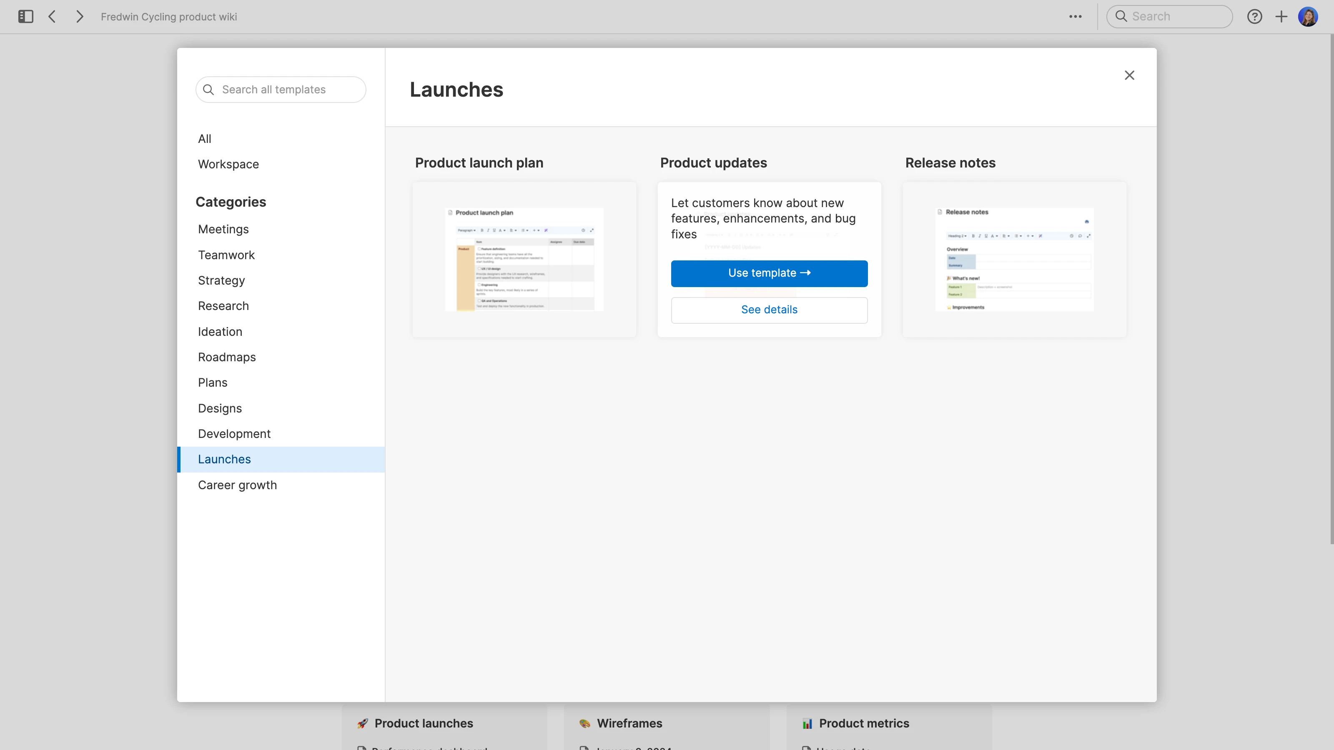Open the three-dot more options menu
This screenshot has height=750, width=1334.
pos(1075,17)
